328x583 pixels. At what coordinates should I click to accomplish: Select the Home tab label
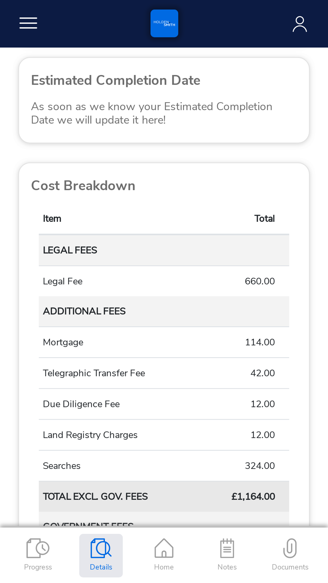click(x=164, y=567)
